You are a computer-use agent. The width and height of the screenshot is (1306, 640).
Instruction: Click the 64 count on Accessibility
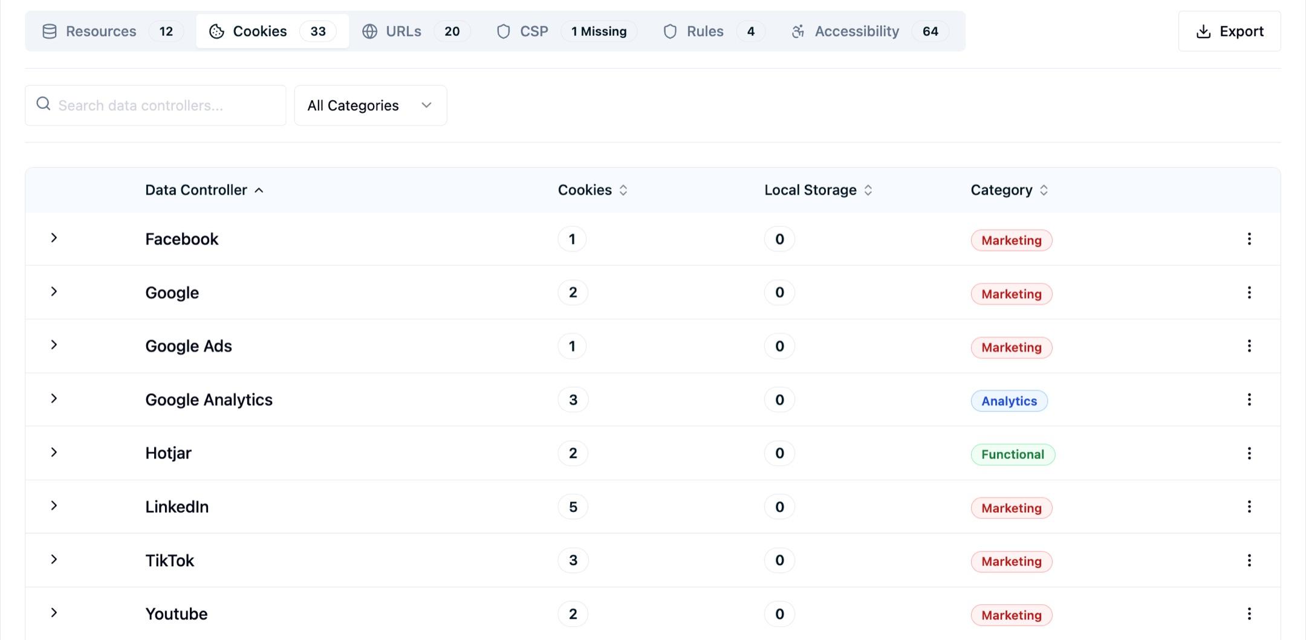(930, 31)
